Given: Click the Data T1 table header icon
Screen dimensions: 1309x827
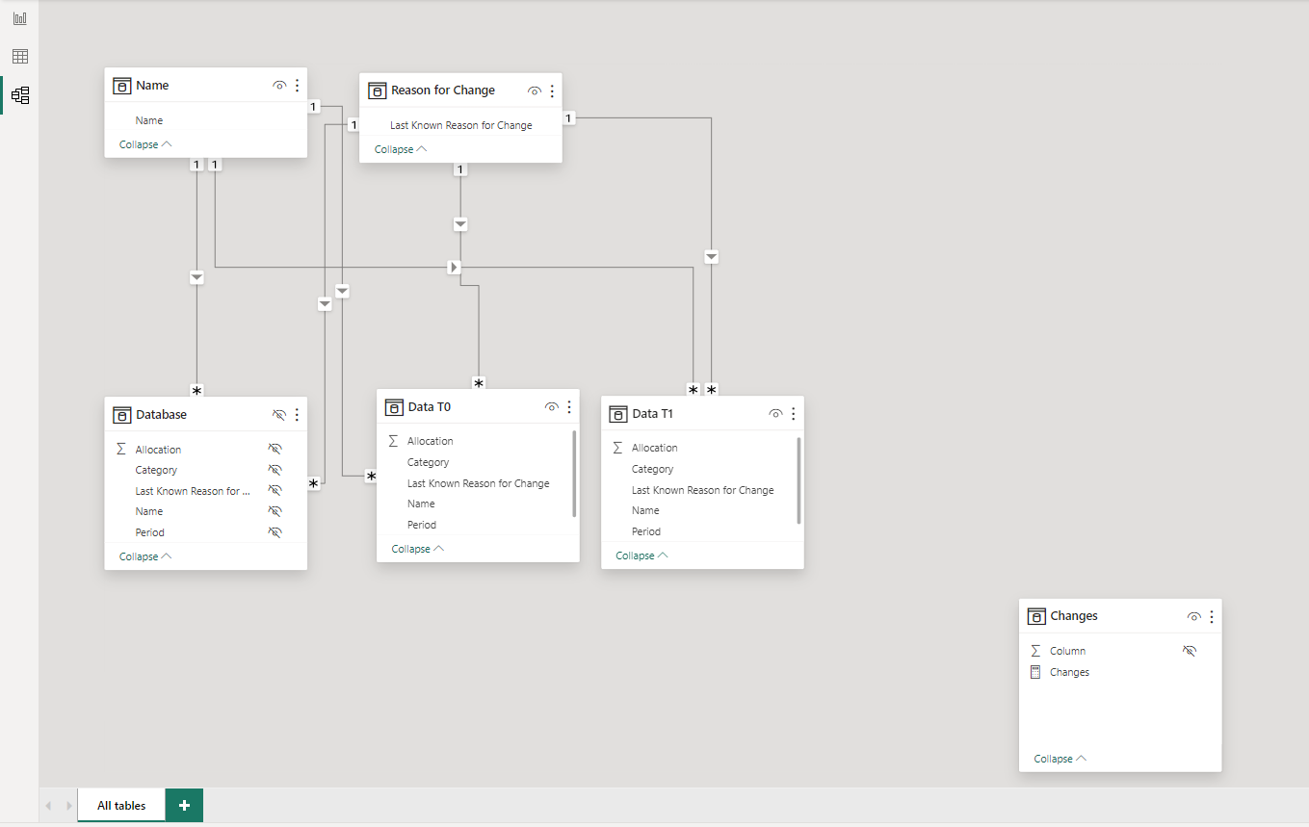Looking at the screenshot, I should tap(617, 414).
